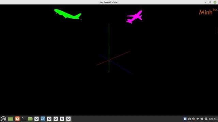
Task: Open the Wi-Fi network tray icon
Action: (198, 119)
